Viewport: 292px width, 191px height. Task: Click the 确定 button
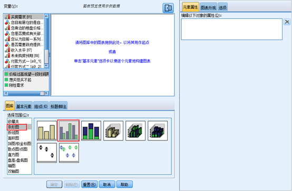54,184
